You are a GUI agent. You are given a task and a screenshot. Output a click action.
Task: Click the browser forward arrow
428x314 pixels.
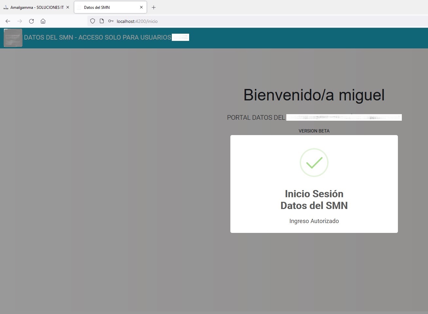20,21
